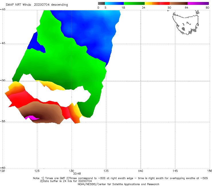Select the red segment of the colorbar
Viewport: 212px width, 186px height.
point(164,3)
